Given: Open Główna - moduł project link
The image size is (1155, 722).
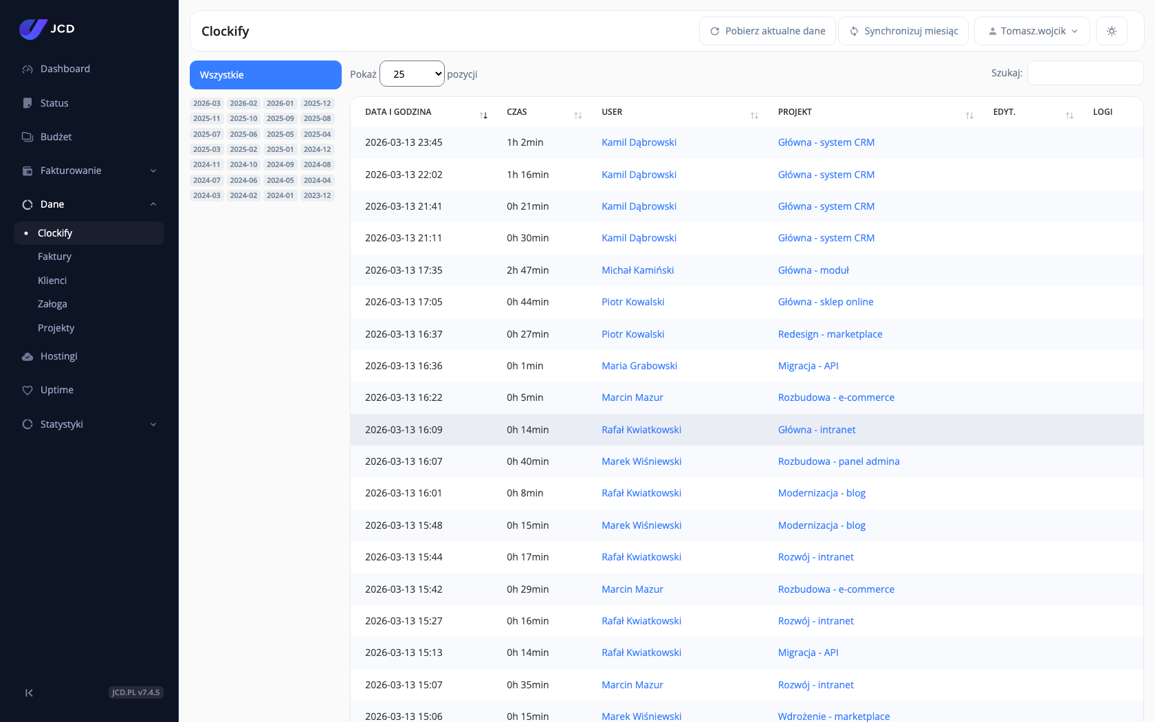Looking at the screenshot, I should (813, 270).
